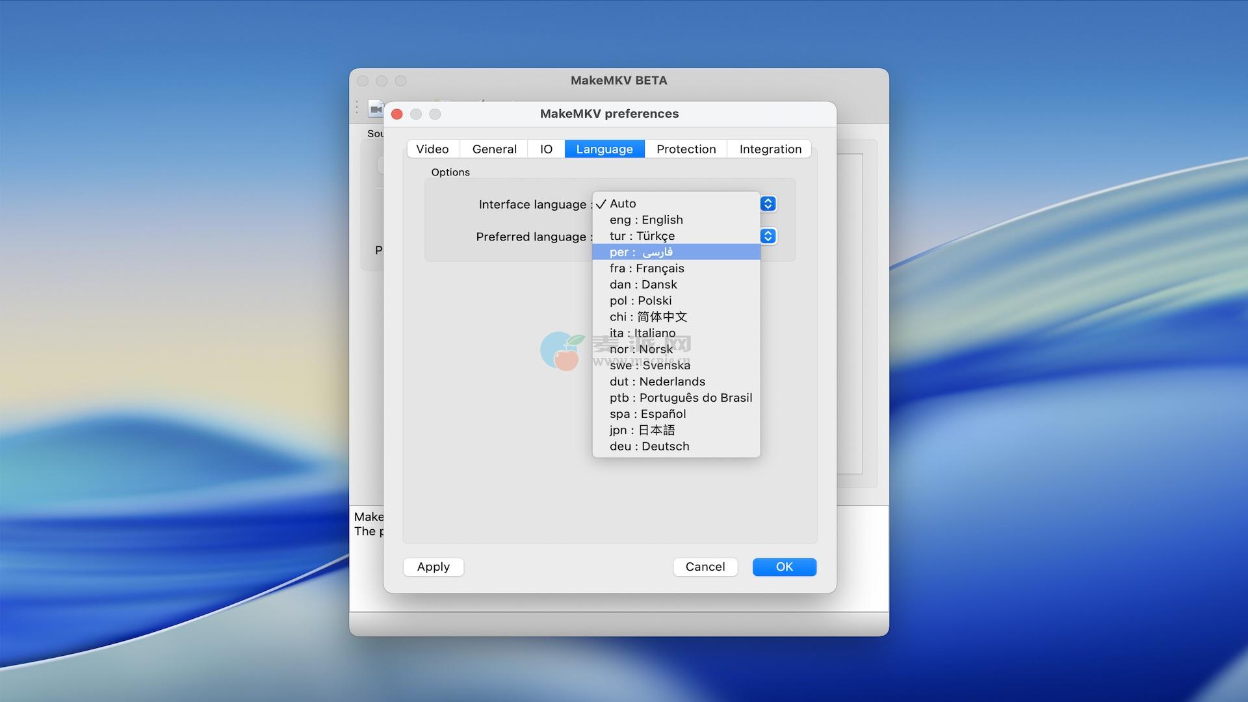This screenshot has height=702, width=1248.
Task: Pick the highlighted per Persian option
Action: pos(641,252)
